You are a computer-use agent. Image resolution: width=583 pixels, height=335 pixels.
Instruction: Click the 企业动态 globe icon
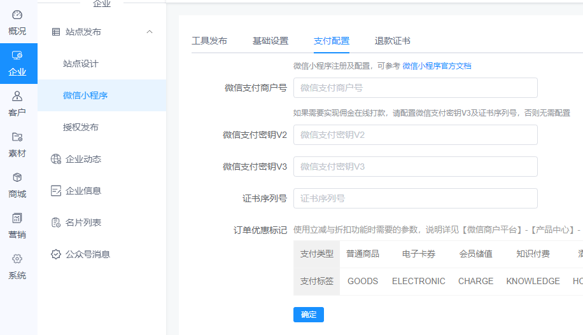point(56,159)
